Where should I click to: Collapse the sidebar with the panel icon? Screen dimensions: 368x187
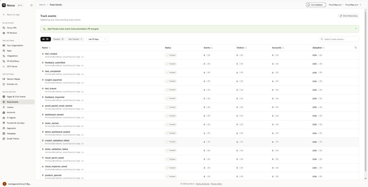(32, 5)
